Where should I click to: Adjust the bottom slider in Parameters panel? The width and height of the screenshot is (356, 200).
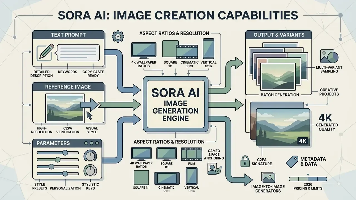point(58,173)
